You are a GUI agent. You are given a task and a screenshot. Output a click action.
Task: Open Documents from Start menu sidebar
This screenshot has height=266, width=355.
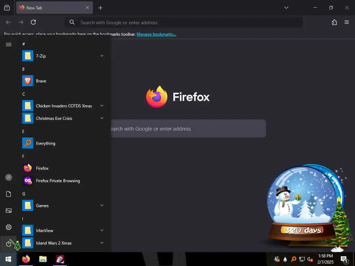tap(8, 194)
